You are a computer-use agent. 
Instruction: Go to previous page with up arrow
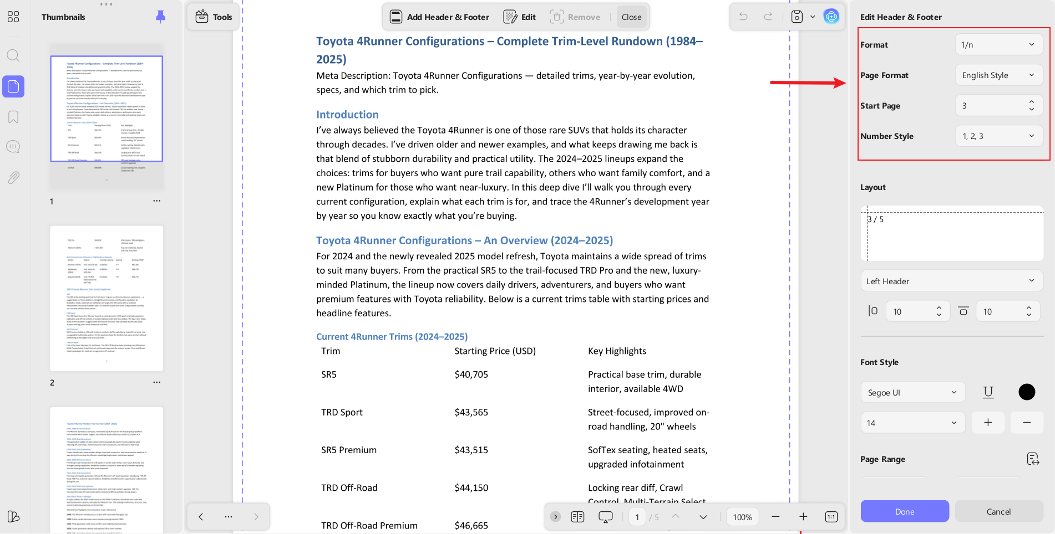click(676, 517)
